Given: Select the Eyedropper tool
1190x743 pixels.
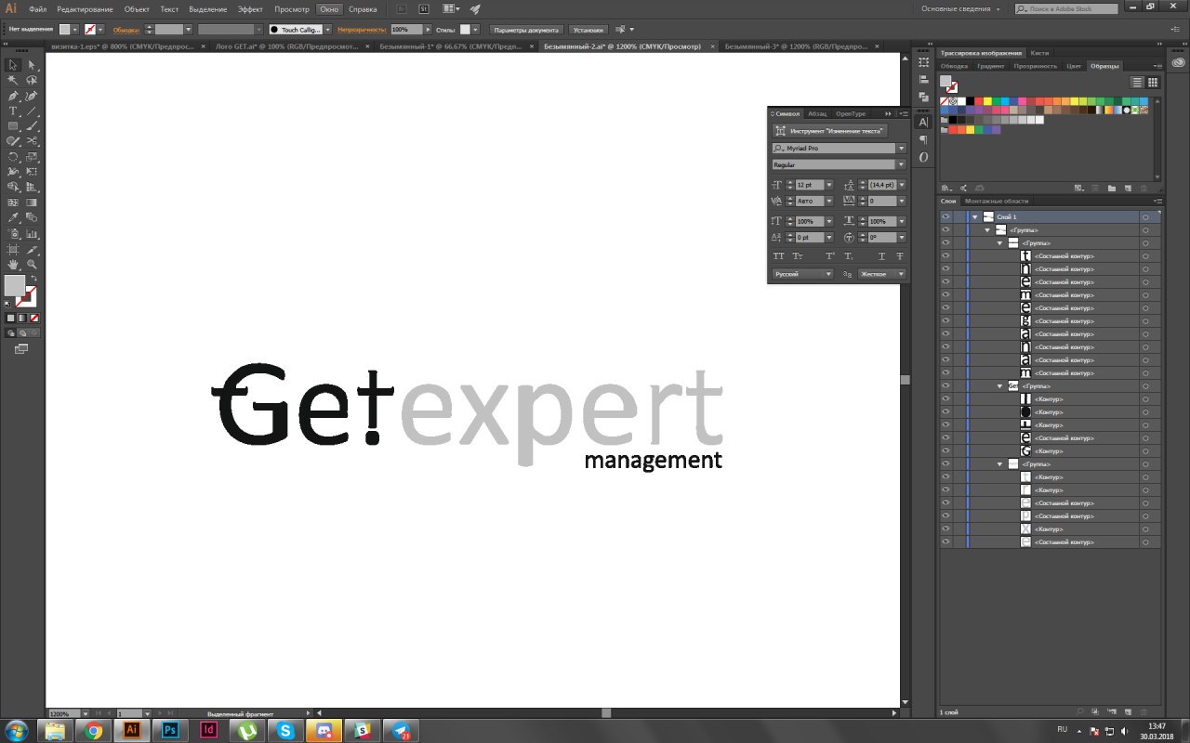Looking at the screenshot, I should coord(13,217).
